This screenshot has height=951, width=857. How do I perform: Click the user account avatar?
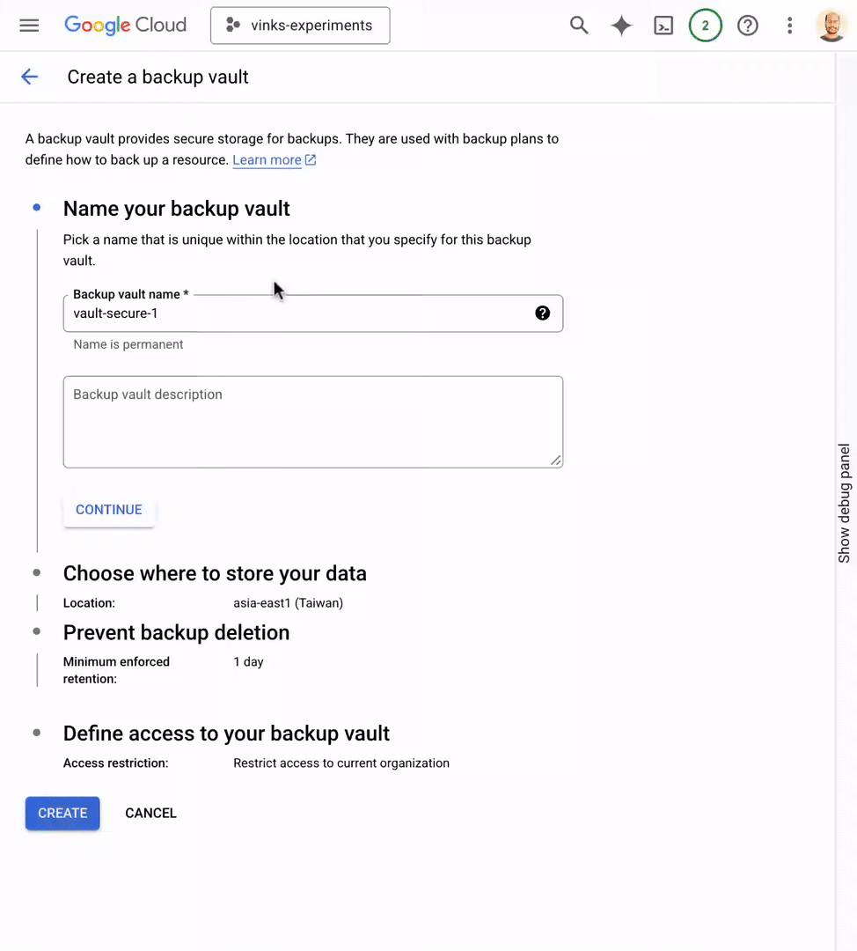tap(831, 26)
